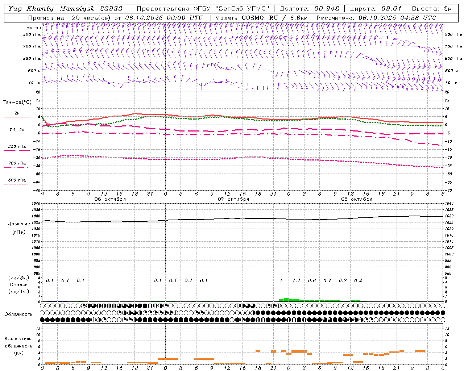Click the (км) unit under convective cloudiness
The height and width of the screenshot is (371, 464).
click(x=19, y=353)
